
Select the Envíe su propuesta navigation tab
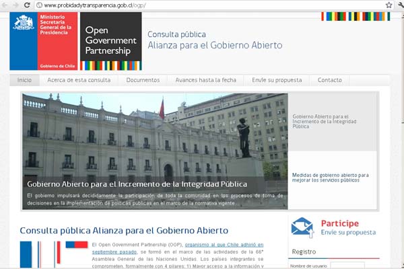point(277,80)
